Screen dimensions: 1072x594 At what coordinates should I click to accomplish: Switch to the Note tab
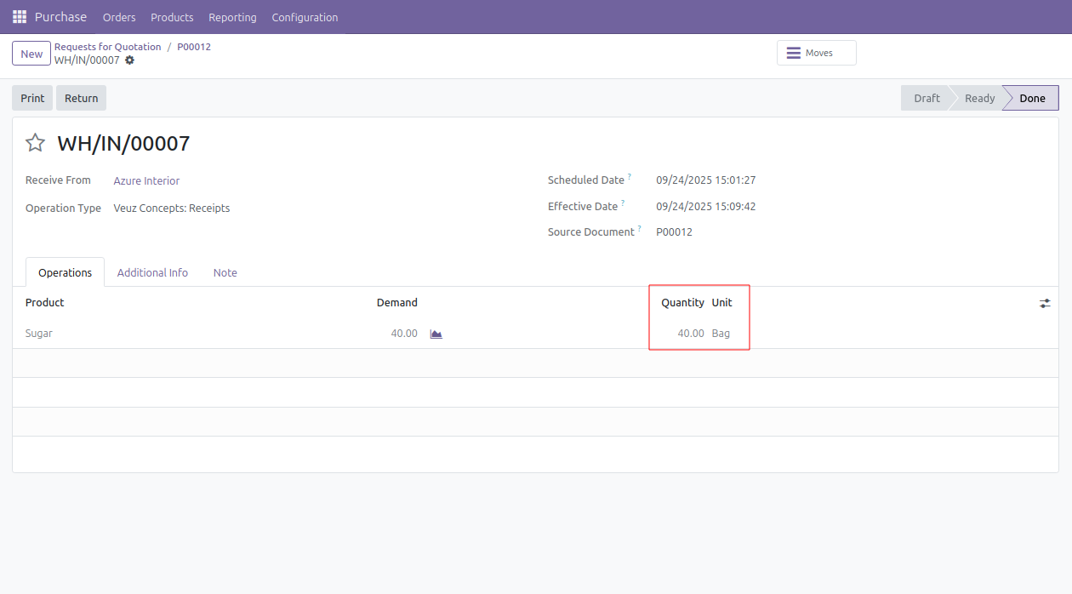[x=225, y=272]
